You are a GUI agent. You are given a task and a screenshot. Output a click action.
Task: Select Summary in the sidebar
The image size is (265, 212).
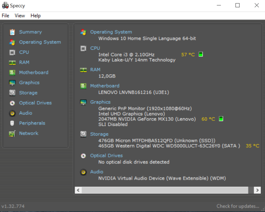pyautogui.click(x=30, y=32)
